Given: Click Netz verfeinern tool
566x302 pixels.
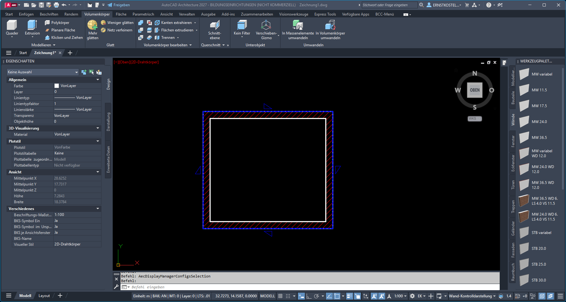Looking at the screenshot, I should pyautogui.click(x=116, y=30).
